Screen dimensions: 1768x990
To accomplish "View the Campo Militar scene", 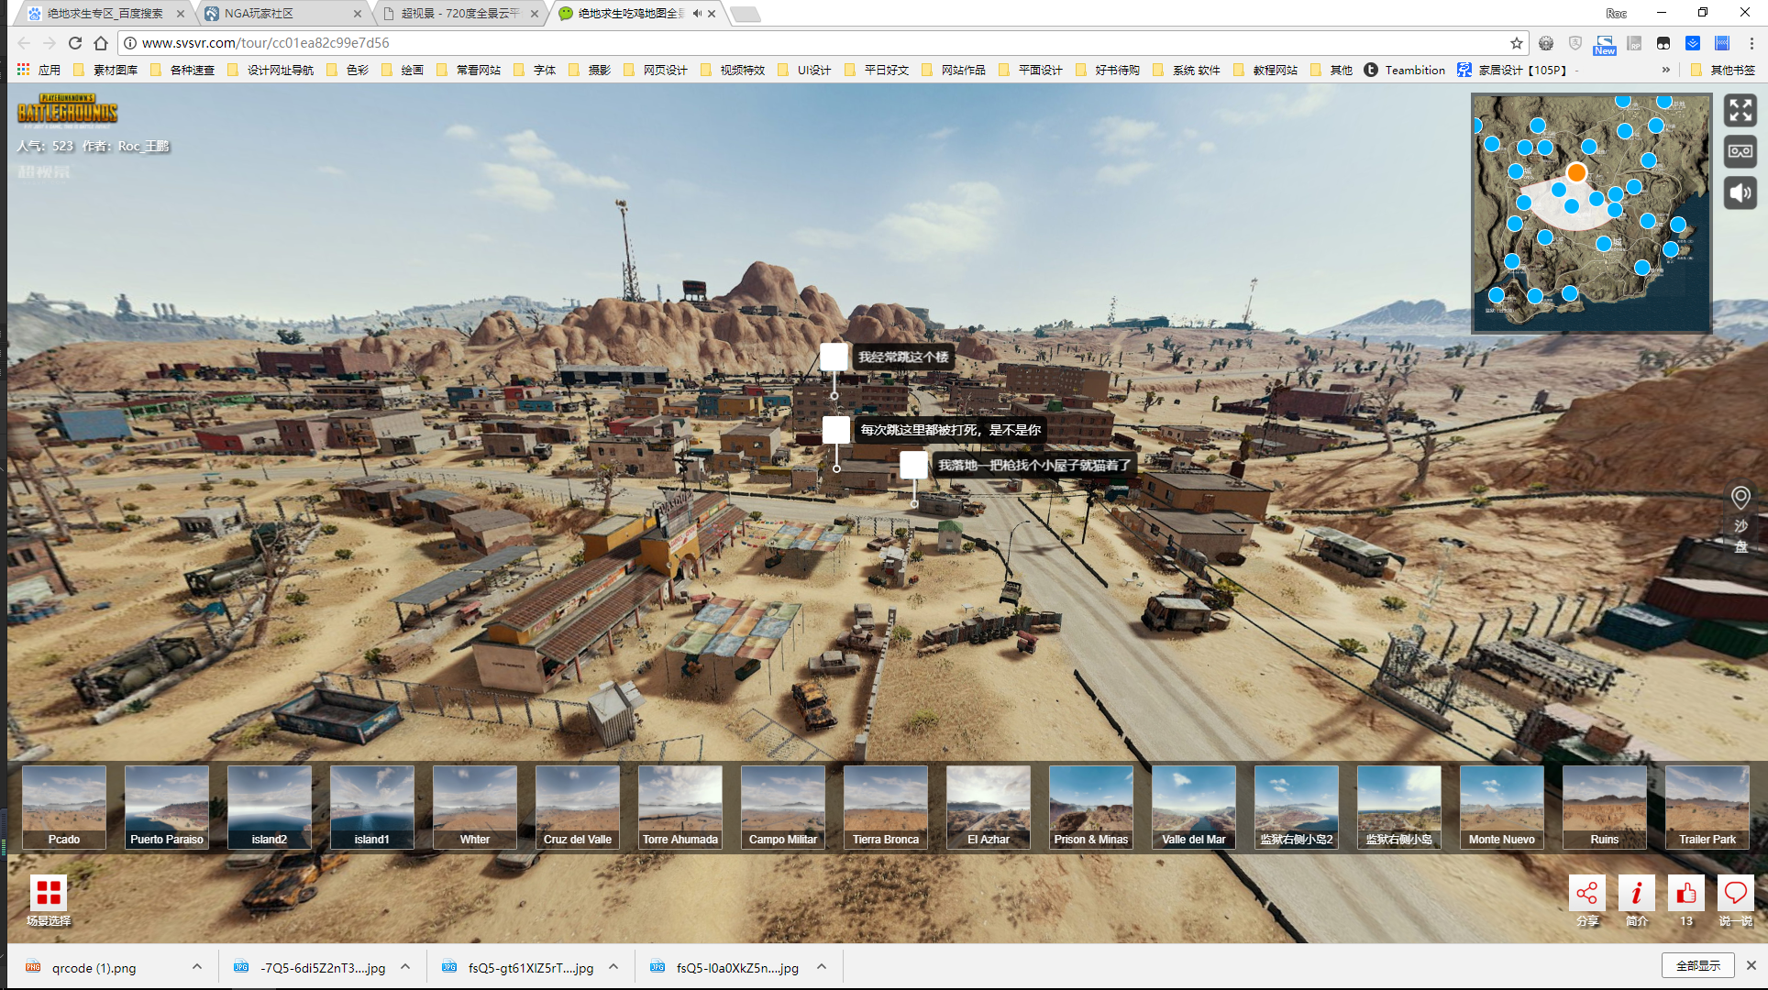I will (783, 808).
